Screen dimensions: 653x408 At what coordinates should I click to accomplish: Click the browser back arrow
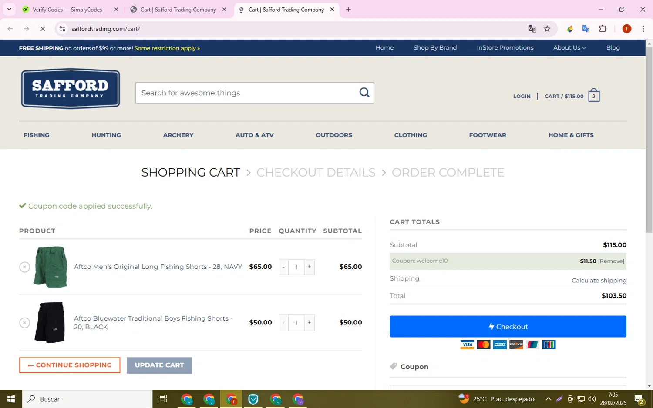[x=10, y=29]
